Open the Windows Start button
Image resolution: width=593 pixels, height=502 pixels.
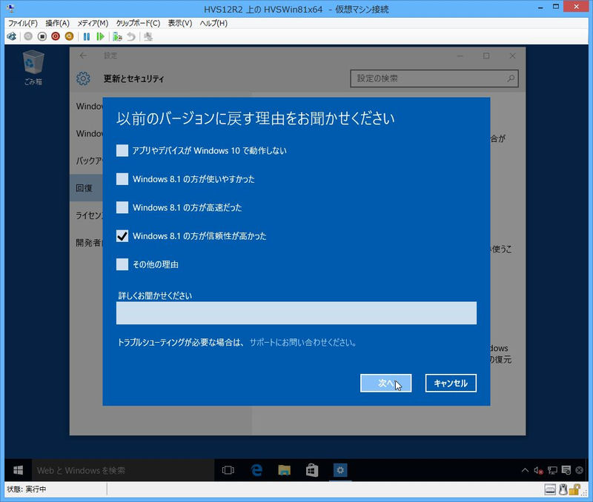(x=18, y=470)
